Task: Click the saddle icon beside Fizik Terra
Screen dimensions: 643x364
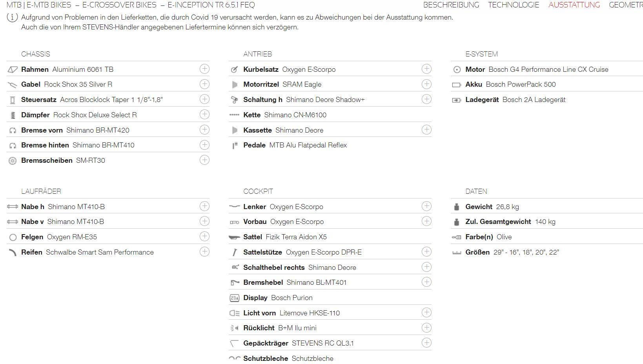Action: (x=234, y=237)
